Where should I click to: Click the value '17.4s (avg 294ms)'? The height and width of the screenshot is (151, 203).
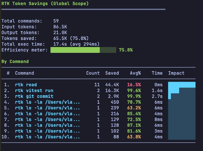(x=76, y=44)
